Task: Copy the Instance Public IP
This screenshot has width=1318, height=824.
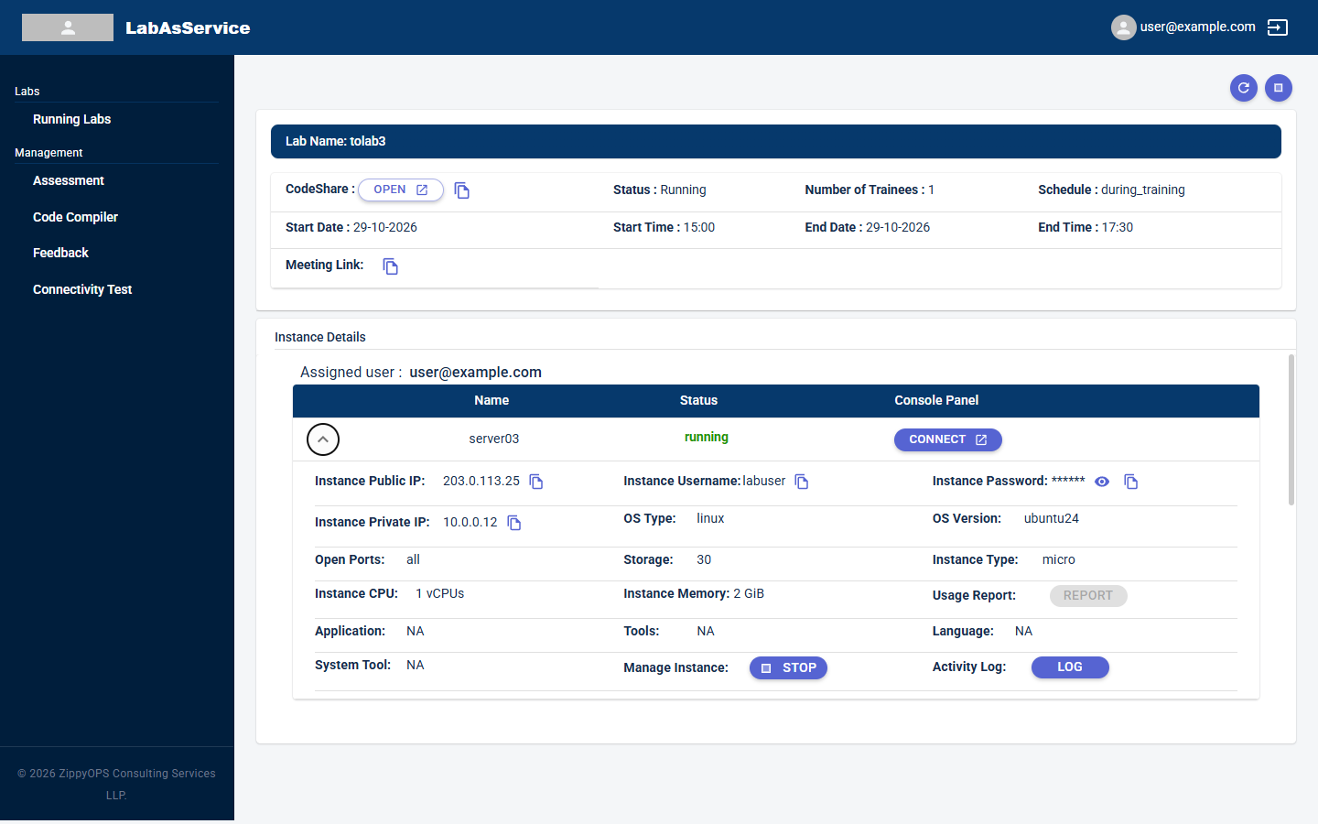Action: 536,482
